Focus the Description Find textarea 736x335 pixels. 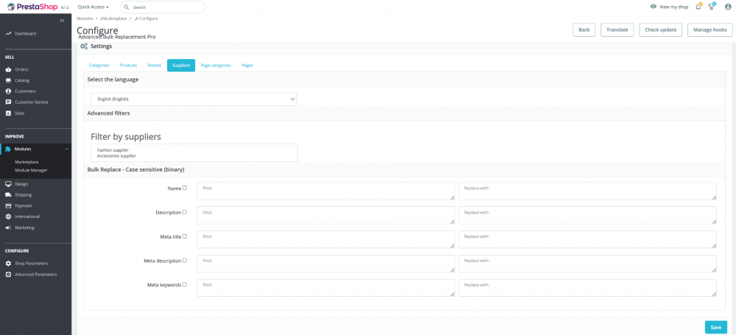point(326,215)
